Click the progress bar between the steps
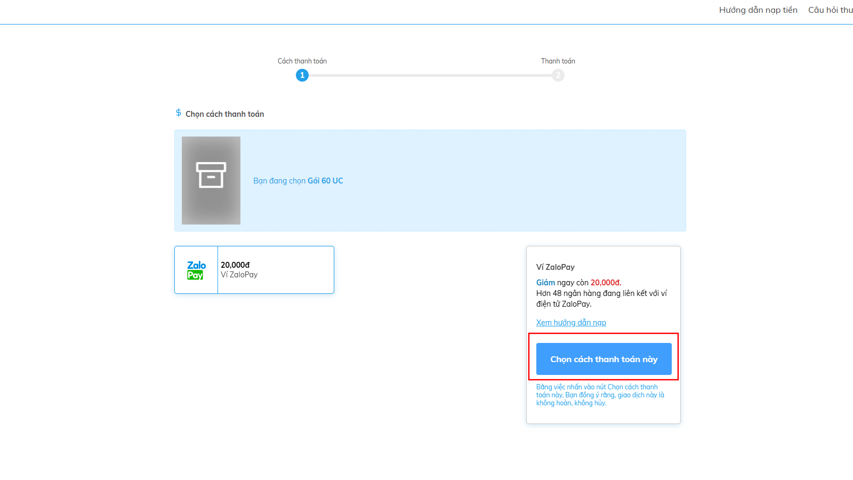This screenshot has width=853, height=480. 430,75
